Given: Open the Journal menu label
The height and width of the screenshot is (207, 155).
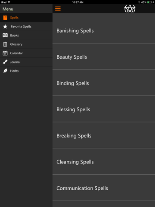Looking at the screenshot, I should 15,62.
